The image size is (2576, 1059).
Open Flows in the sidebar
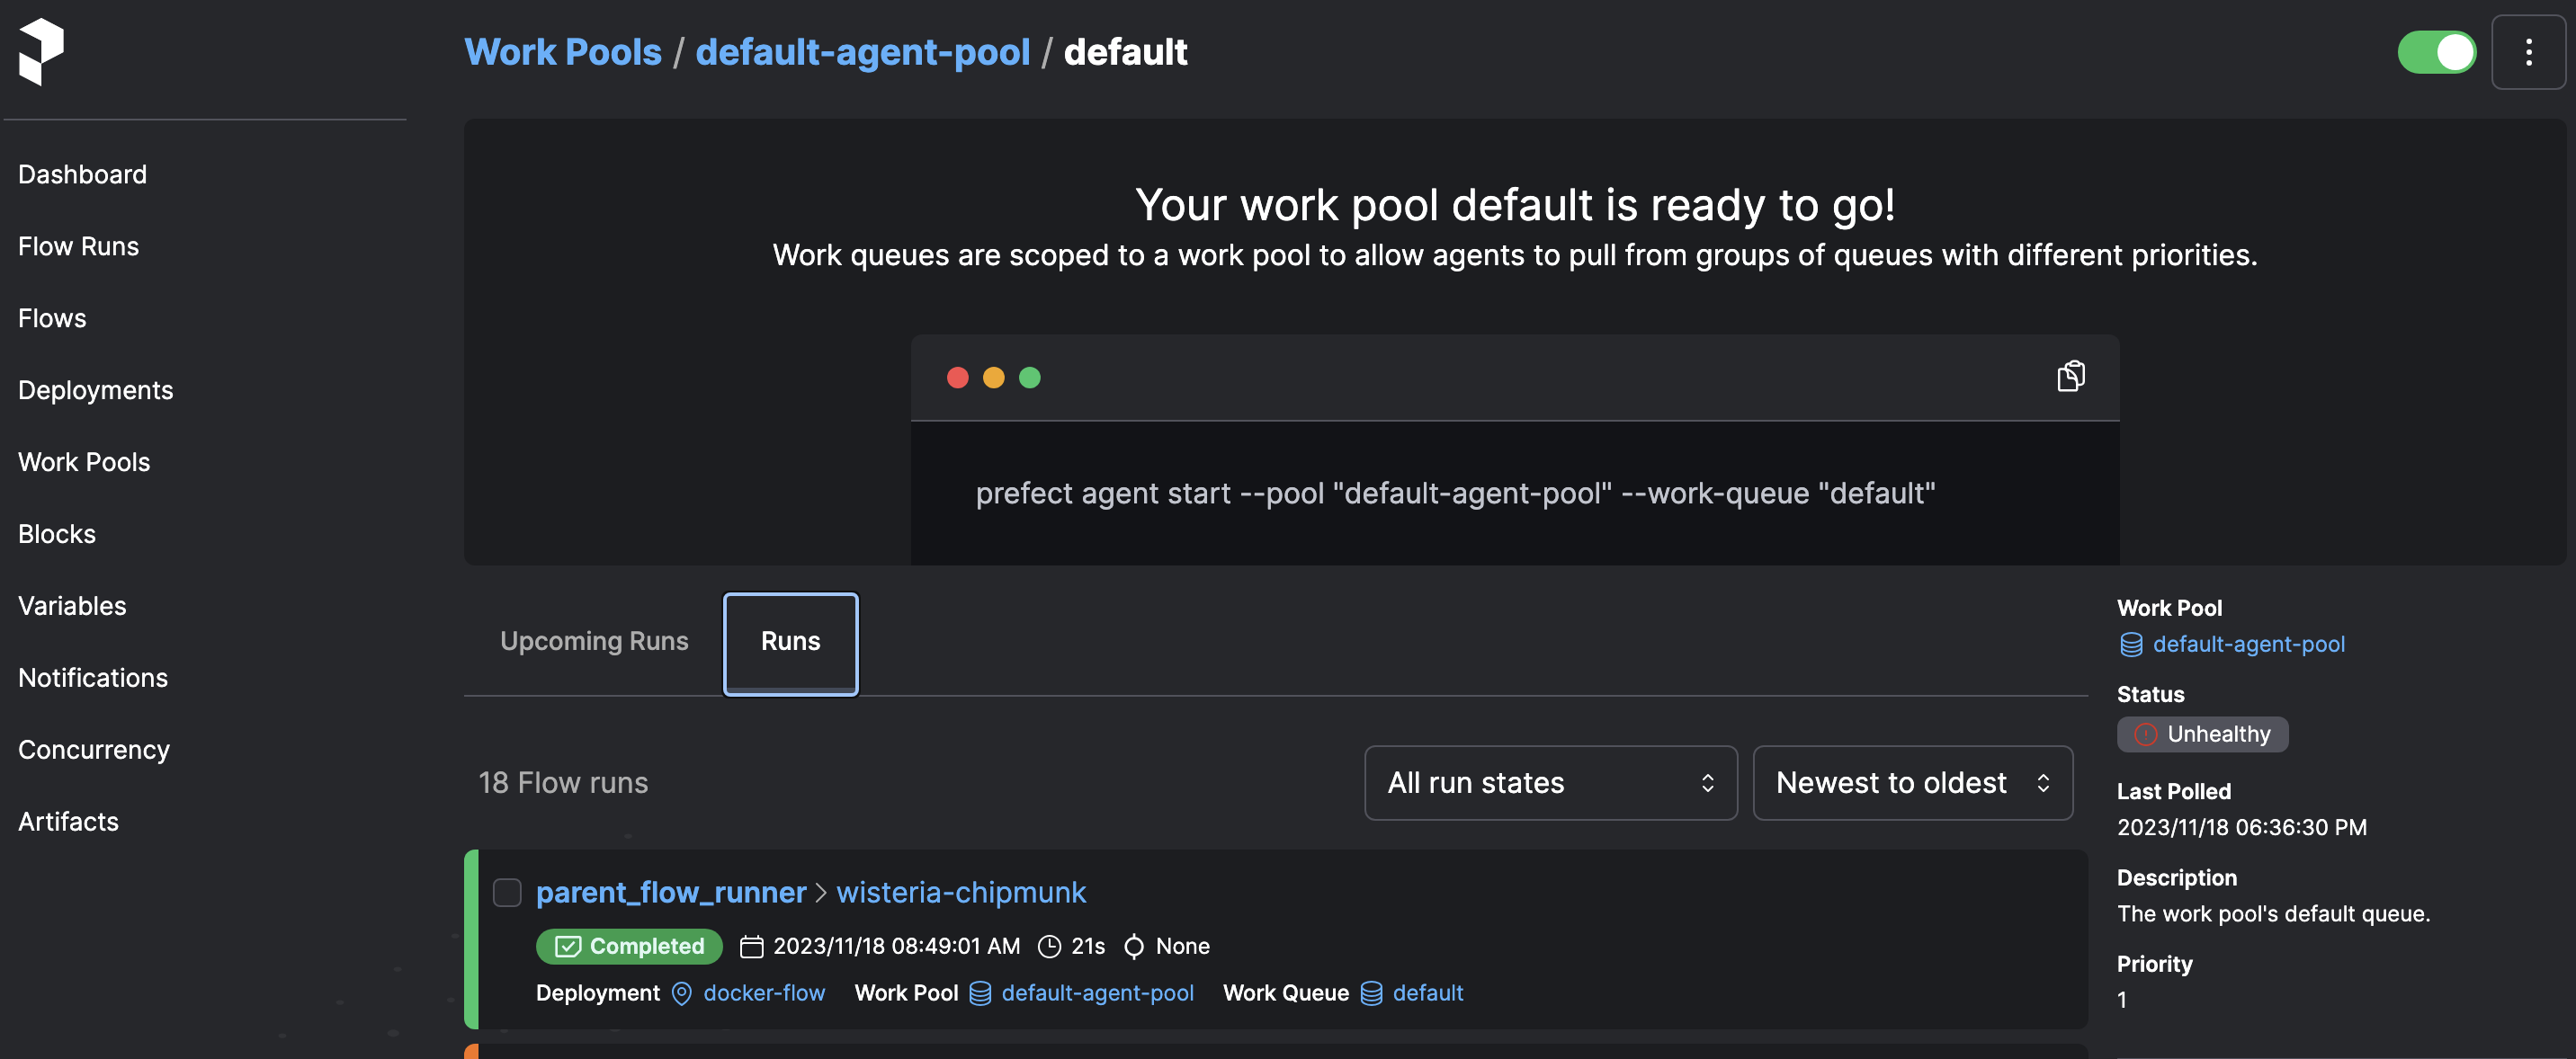point(52,317)
